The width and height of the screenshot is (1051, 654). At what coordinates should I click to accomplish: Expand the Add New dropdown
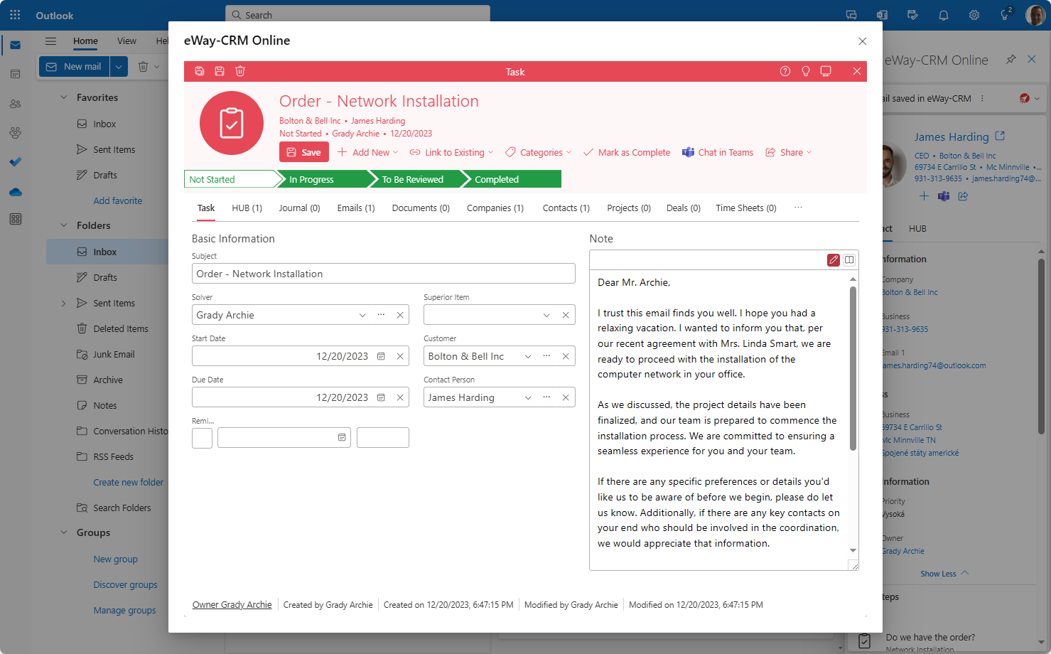click(x=395, y=153)
